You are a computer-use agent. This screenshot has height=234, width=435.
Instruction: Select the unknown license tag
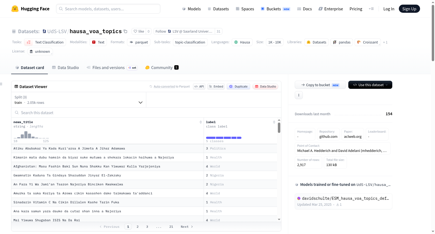tap(40, 51)
